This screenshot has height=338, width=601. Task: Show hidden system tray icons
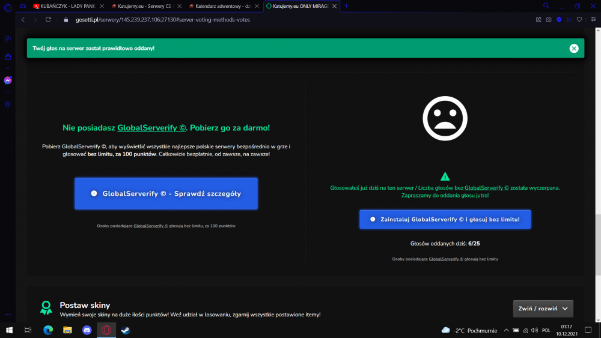tap(506, 330)
